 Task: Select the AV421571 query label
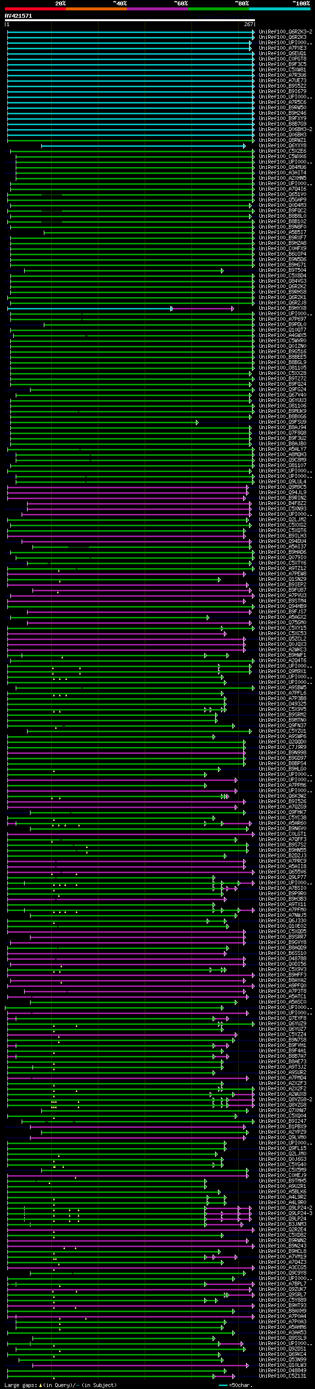(18, 16)
